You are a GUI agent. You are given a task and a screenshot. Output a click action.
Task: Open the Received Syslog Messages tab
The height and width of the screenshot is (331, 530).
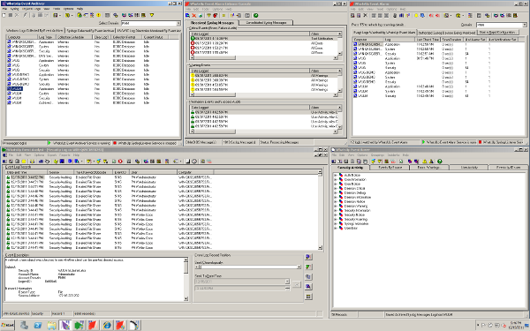click(212, 23)
